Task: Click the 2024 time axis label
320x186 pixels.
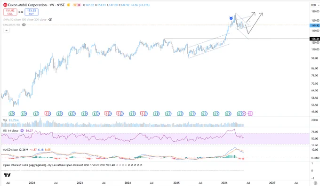Action: click(x=128, y=183)
